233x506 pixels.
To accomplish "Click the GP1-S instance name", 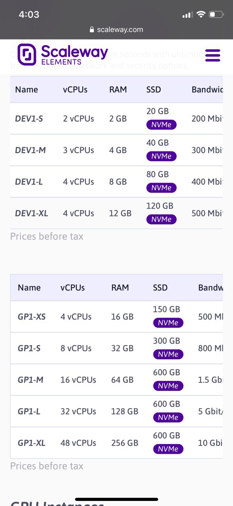I will point(29,348).
